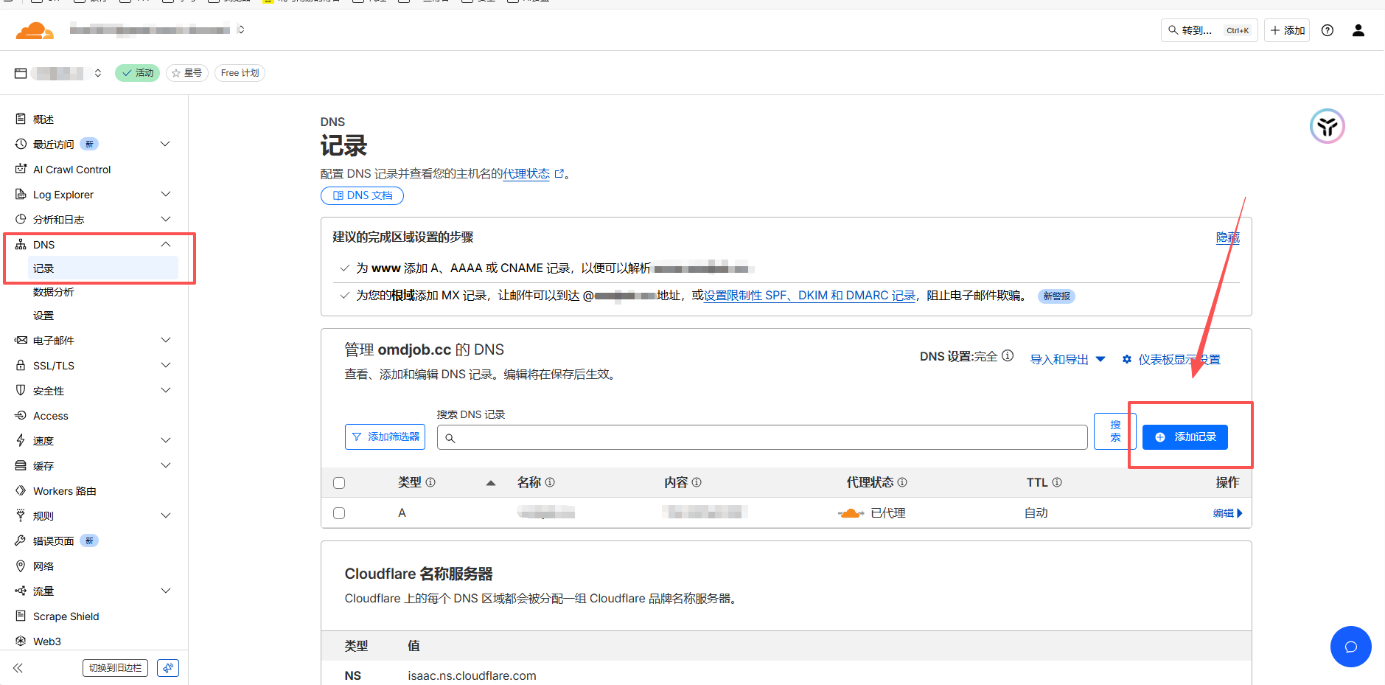Open the user profile account icon

pyautogui.click(x=1358, y=30)
